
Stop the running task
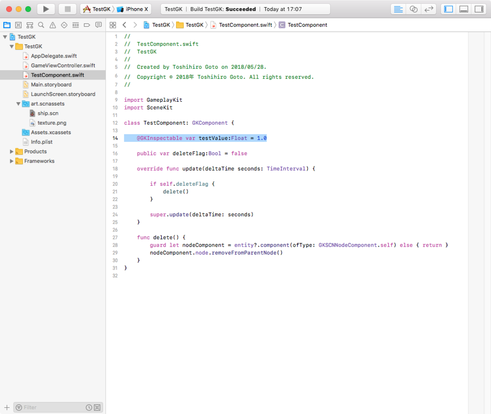coord(67,9)
